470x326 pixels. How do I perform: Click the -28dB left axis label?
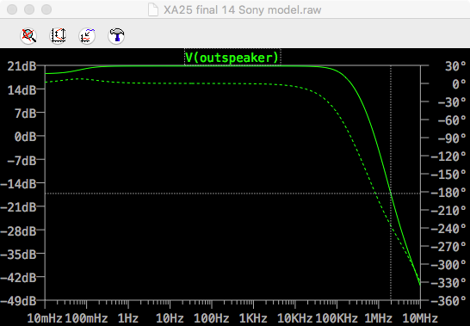point(18,231)
